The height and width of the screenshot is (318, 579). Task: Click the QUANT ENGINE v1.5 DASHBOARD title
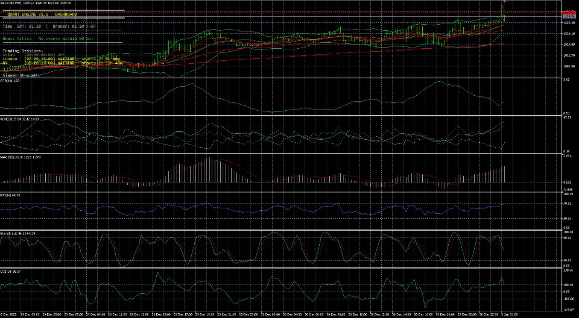point(42,14)
